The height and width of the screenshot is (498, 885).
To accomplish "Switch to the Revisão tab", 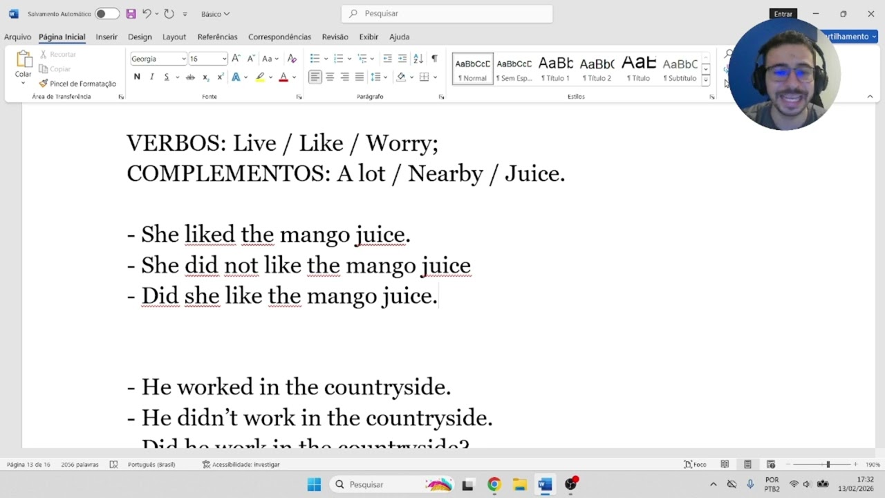I will coord(335,37).
